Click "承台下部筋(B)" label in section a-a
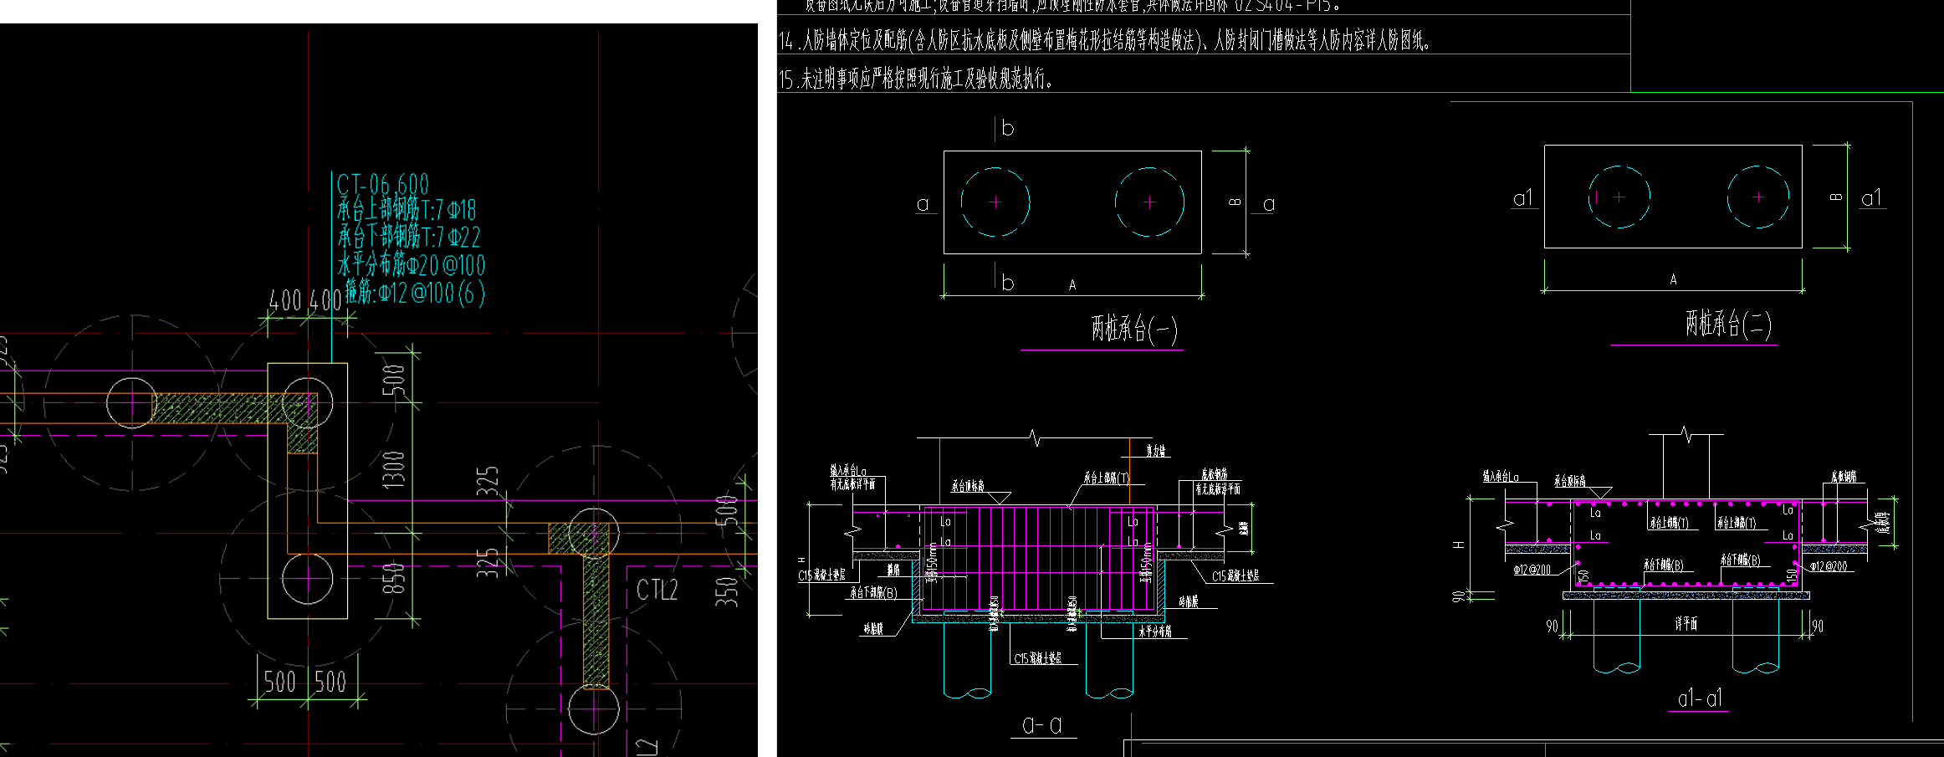1944x757 pixels. pos(873,592)
